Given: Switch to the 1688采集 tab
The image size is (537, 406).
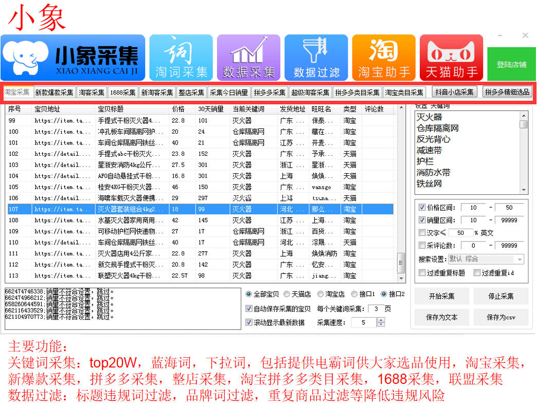Looking at the screenshot, I should click(123, 93).
